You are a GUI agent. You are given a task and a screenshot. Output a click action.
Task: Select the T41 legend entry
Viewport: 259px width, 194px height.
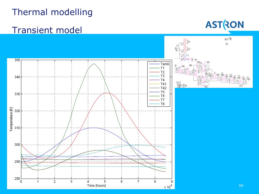click(158, 84)
